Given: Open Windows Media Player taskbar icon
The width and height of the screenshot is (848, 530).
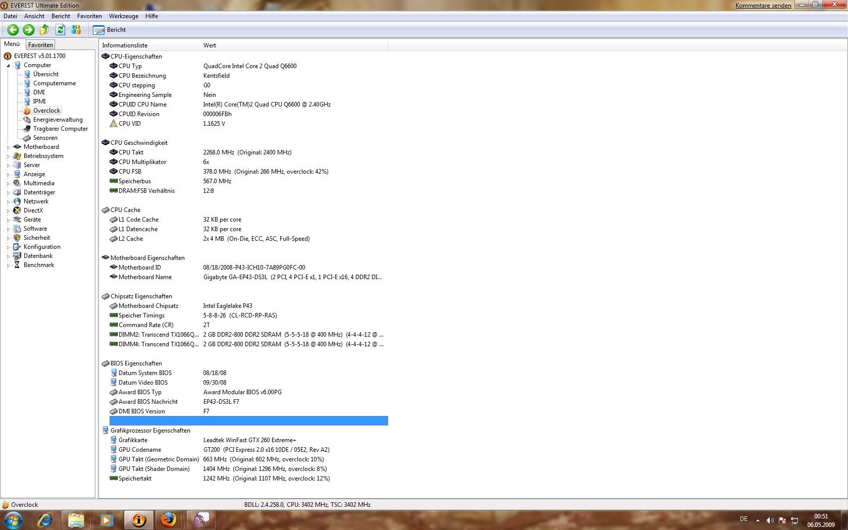Looking at the screenshot, I should coord(107,520).
